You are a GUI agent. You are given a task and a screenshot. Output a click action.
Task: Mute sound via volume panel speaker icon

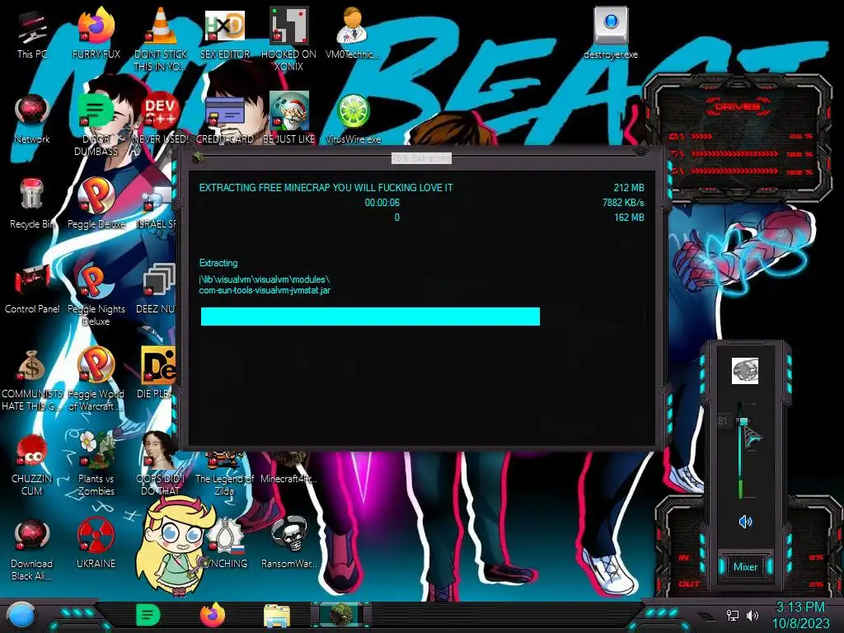[745, 522]
